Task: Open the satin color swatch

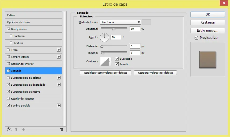Action: click(147, 22)
